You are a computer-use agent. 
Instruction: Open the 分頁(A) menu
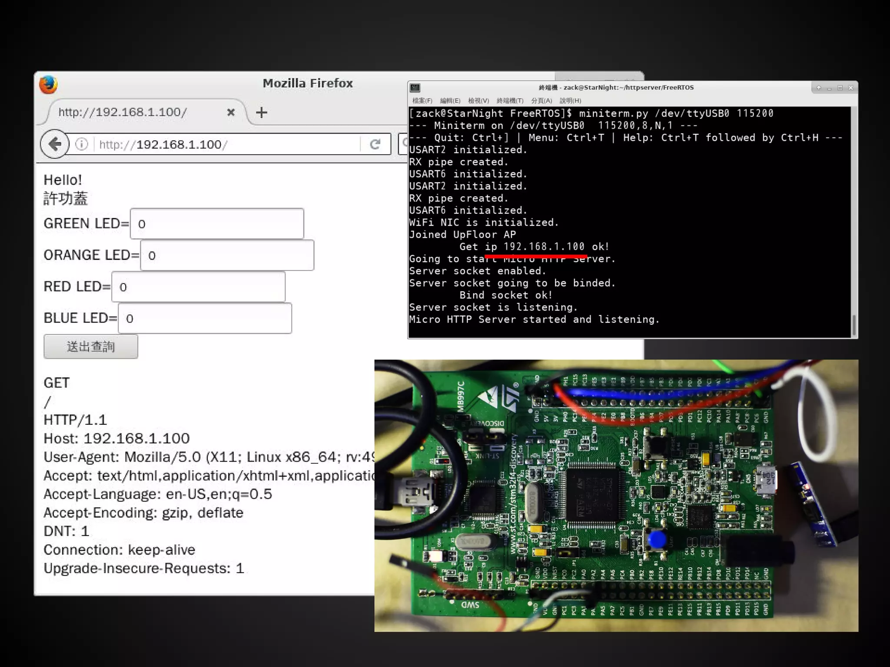pyautogui.click(x=541, y=101)
